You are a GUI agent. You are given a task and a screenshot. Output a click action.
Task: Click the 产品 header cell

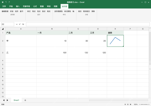[21, 33]
